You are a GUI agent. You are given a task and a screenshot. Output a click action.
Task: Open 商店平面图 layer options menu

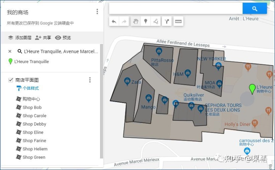90,80
